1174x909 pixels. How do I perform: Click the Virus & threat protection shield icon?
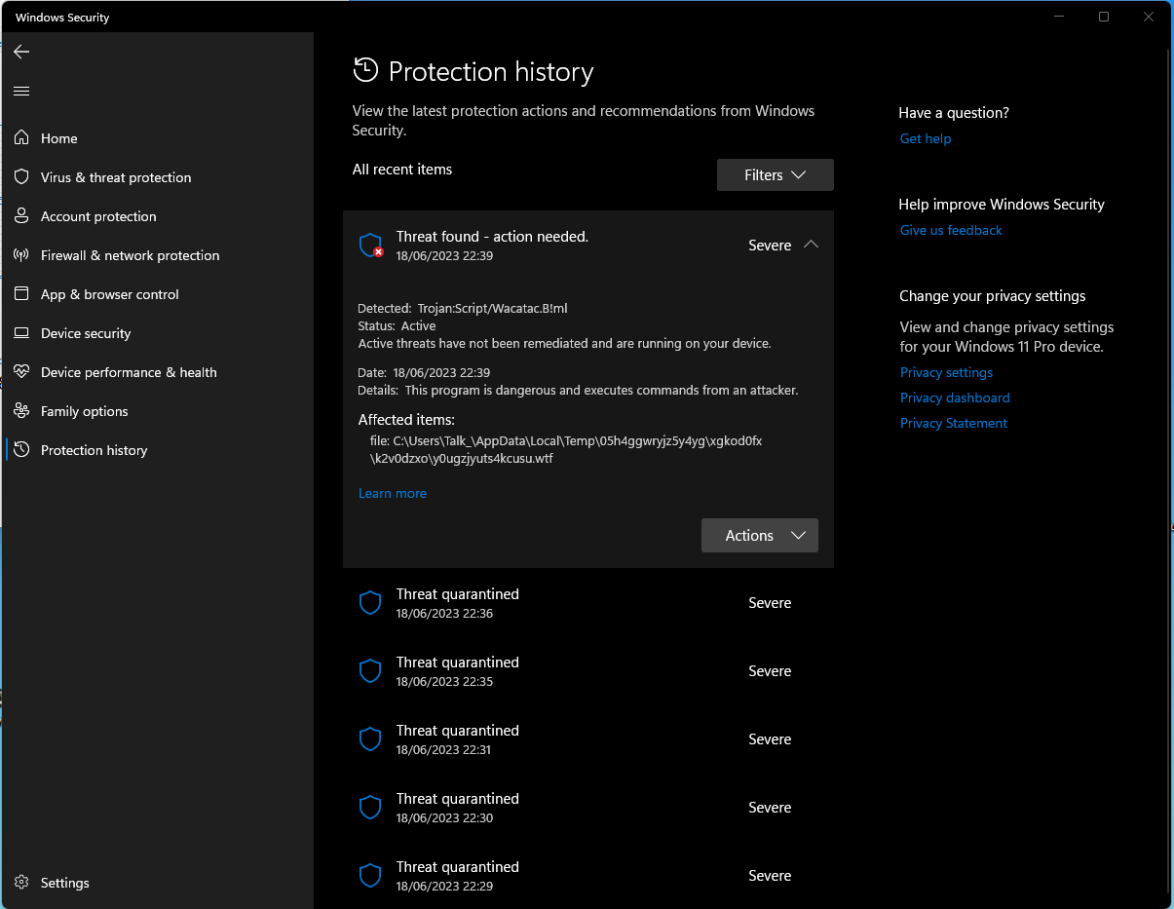pyautogui.click(x=21, y=177)
